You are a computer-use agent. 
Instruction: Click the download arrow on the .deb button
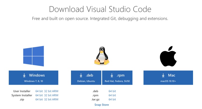click(x=81, y=75)
